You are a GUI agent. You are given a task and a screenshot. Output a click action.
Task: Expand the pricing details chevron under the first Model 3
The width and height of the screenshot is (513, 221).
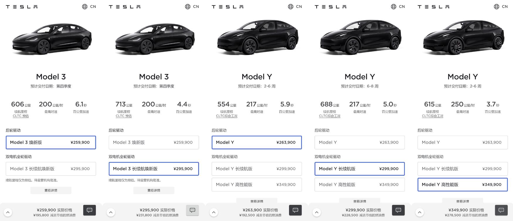8,212
